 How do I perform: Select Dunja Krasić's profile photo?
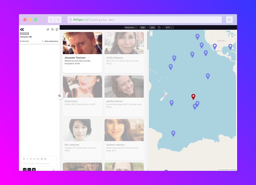(83, 86)
